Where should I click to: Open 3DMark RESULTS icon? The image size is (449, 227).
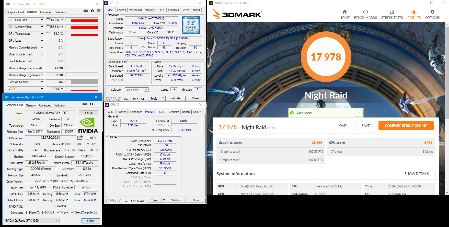click(x=414, y=12)
